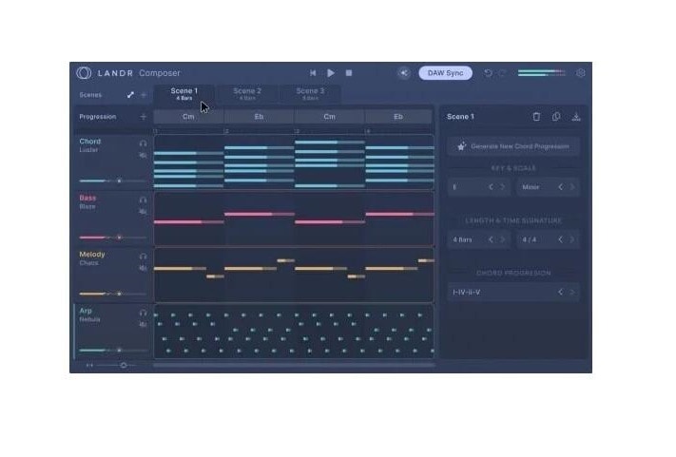The height and width of the screenshot is (457, 676).
Task: Skip back to the start of playback
Action: pyautogui.click(x=313, y=73)
